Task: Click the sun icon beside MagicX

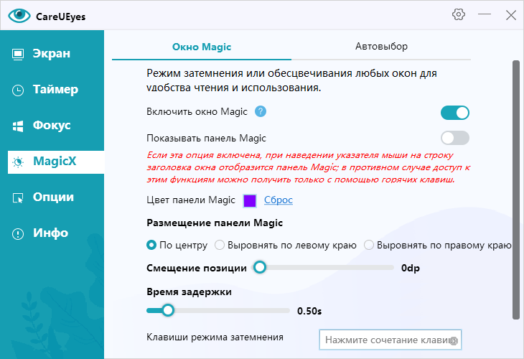Action: [18, 162]
